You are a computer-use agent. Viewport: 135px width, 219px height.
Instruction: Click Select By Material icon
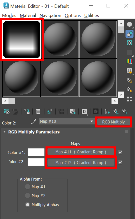pos(129,90)
